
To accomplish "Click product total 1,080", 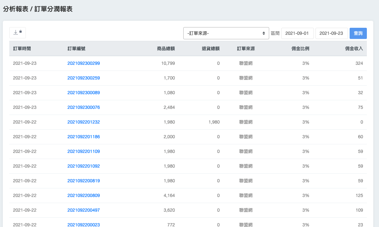I will [x=169, y=93].
